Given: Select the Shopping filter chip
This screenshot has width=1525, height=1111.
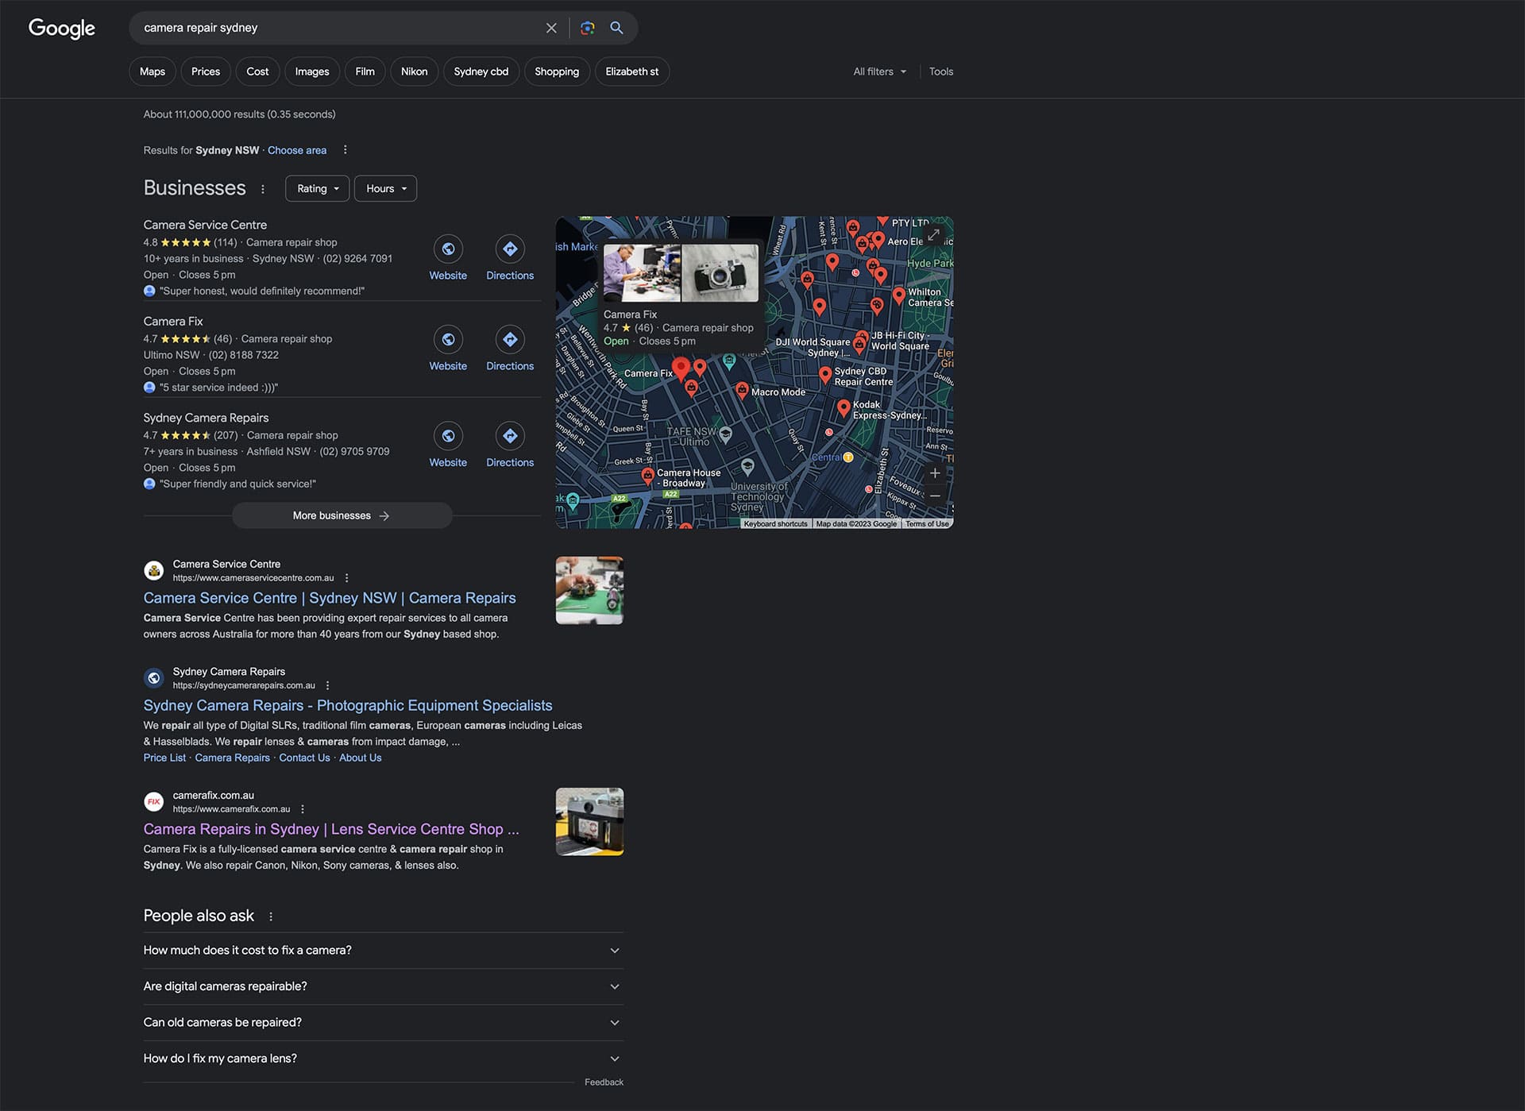Looking at the screenshot, I should click(557, 71).
